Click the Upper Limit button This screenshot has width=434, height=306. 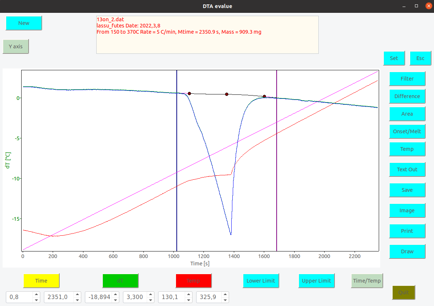pos(317,281)
